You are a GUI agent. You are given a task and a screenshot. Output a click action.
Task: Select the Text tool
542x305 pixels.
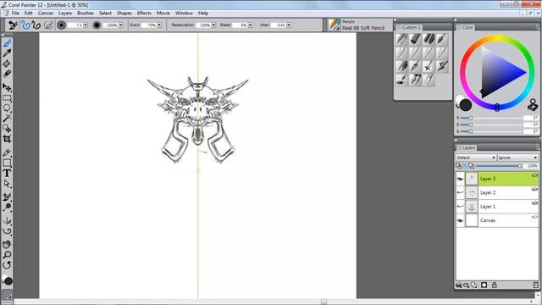click(7, 173)
